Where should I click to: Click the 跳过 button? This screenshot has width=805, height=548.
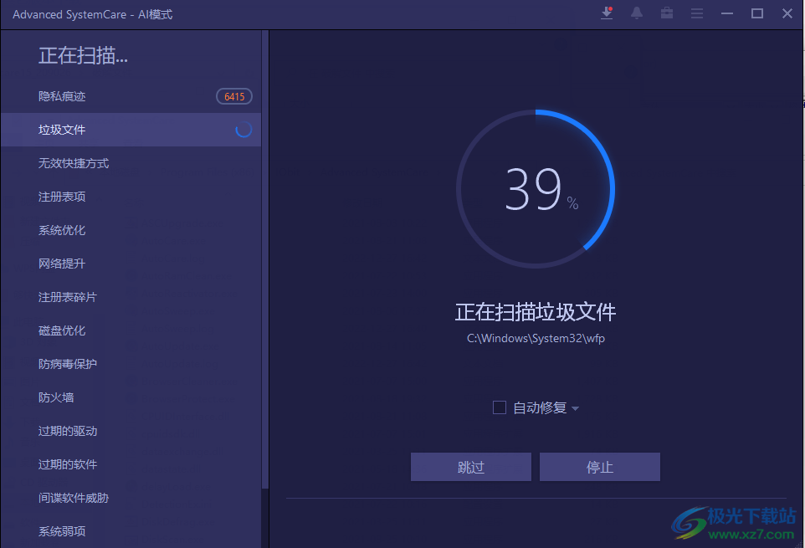(471, 467)
